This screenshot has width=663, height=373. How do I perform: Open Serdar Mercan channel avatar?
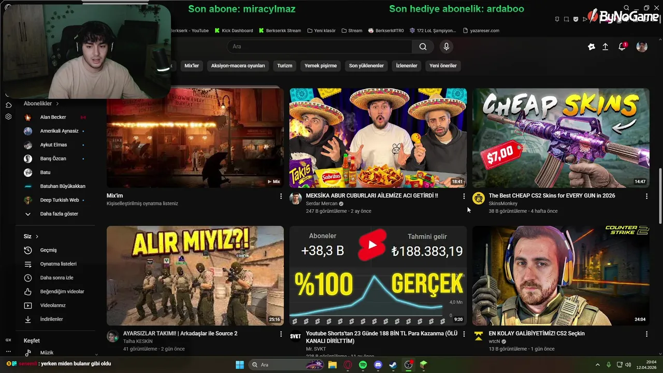click(x=296, y=198)
